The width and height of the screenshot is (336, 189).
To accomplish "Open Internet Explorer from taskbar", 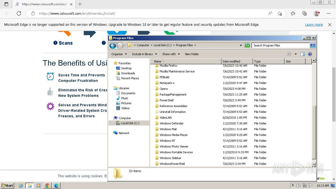I will pos(21,186).
